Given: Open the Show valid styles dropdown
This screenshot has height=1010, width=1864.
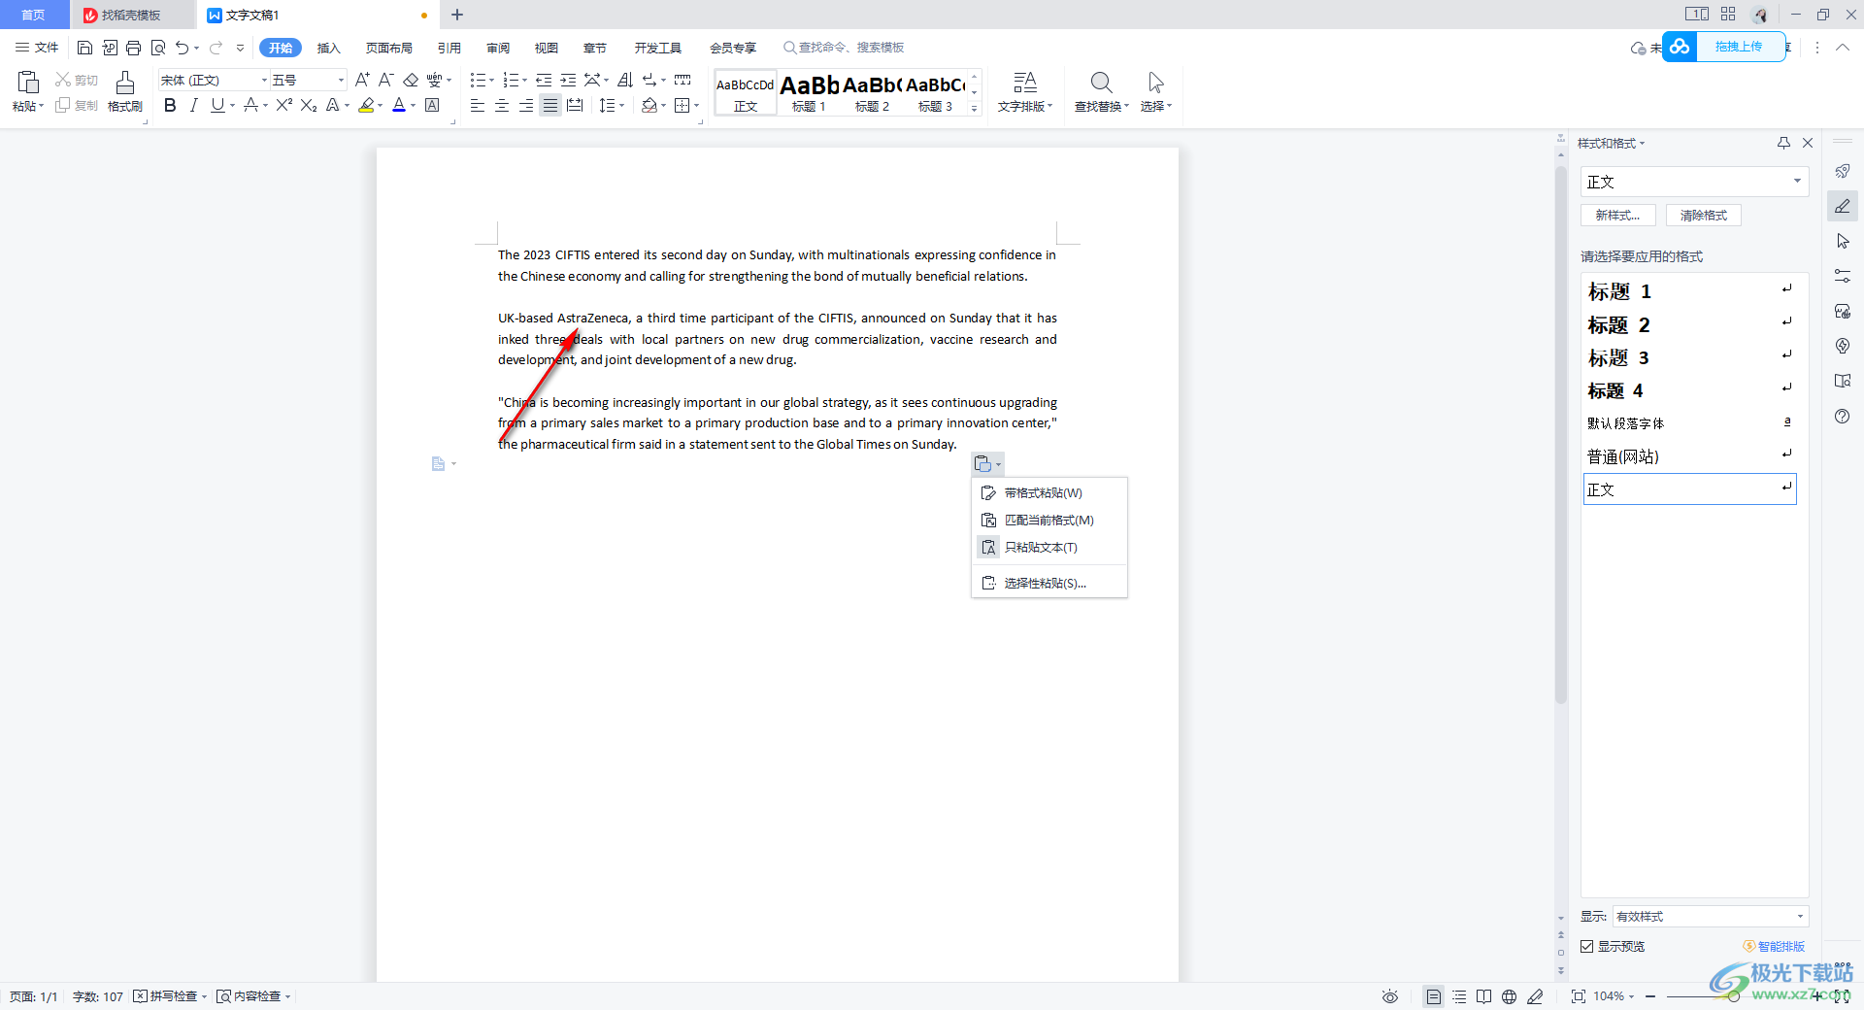Looking at the screenshot, I should (1800, 916).
